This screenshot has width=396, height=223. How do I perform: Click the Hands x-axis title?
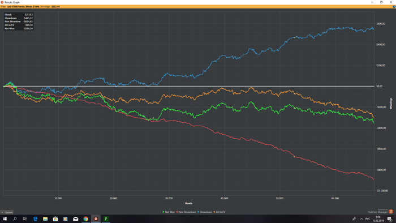click(188, 203)
